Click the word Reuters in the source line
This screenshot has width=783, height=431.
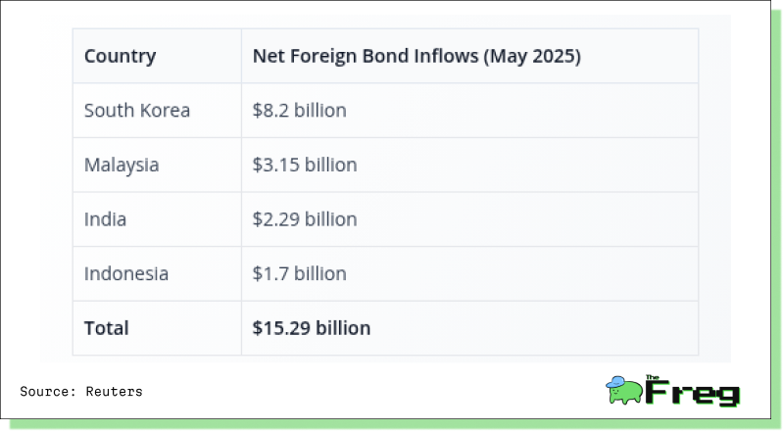click(114, 392)
